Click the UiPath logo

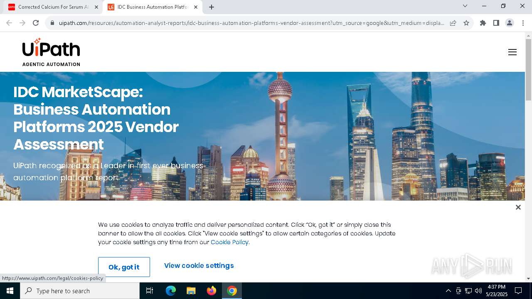(51, 52)
